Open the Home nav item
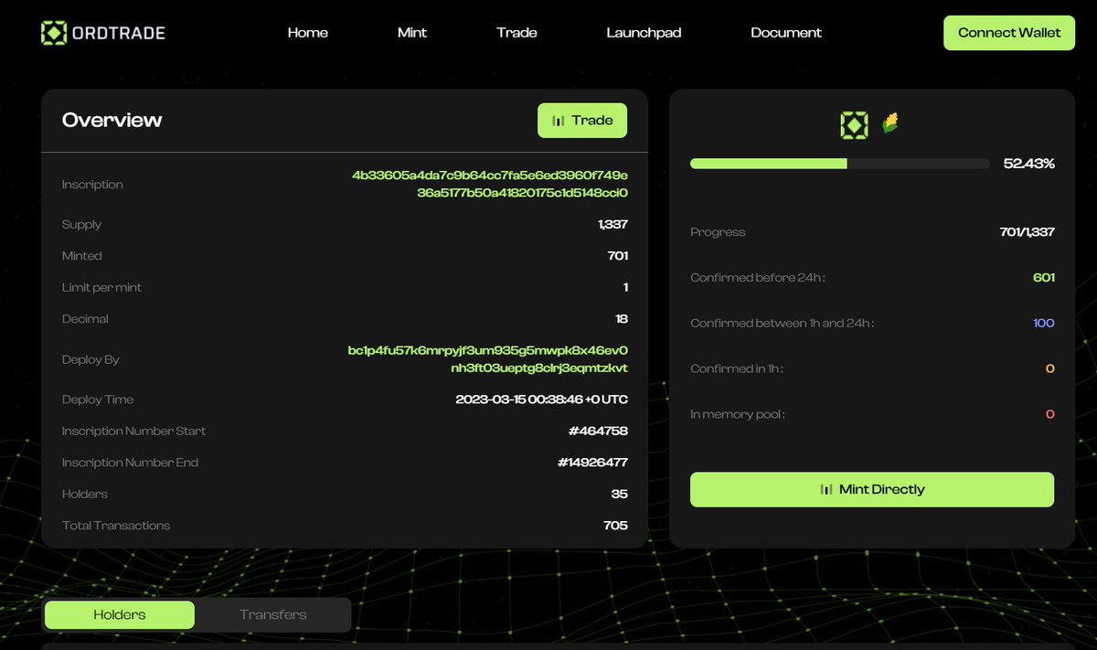This screenshot has height=650, width=1097. click(x=308, y=33)
